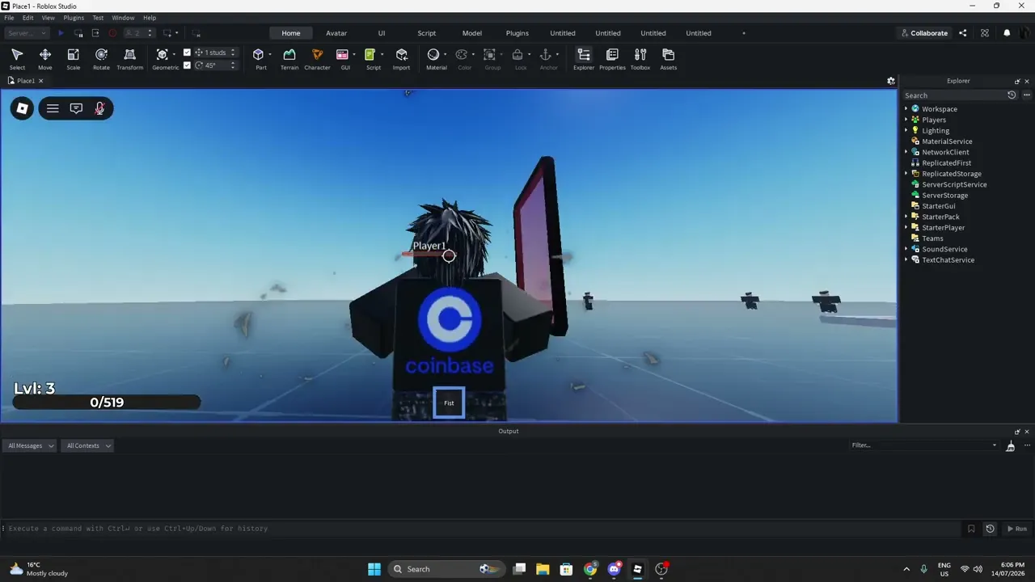Insert a Part from toolbar
Viewport: 1035px width, 582px height.
[259, 58]
